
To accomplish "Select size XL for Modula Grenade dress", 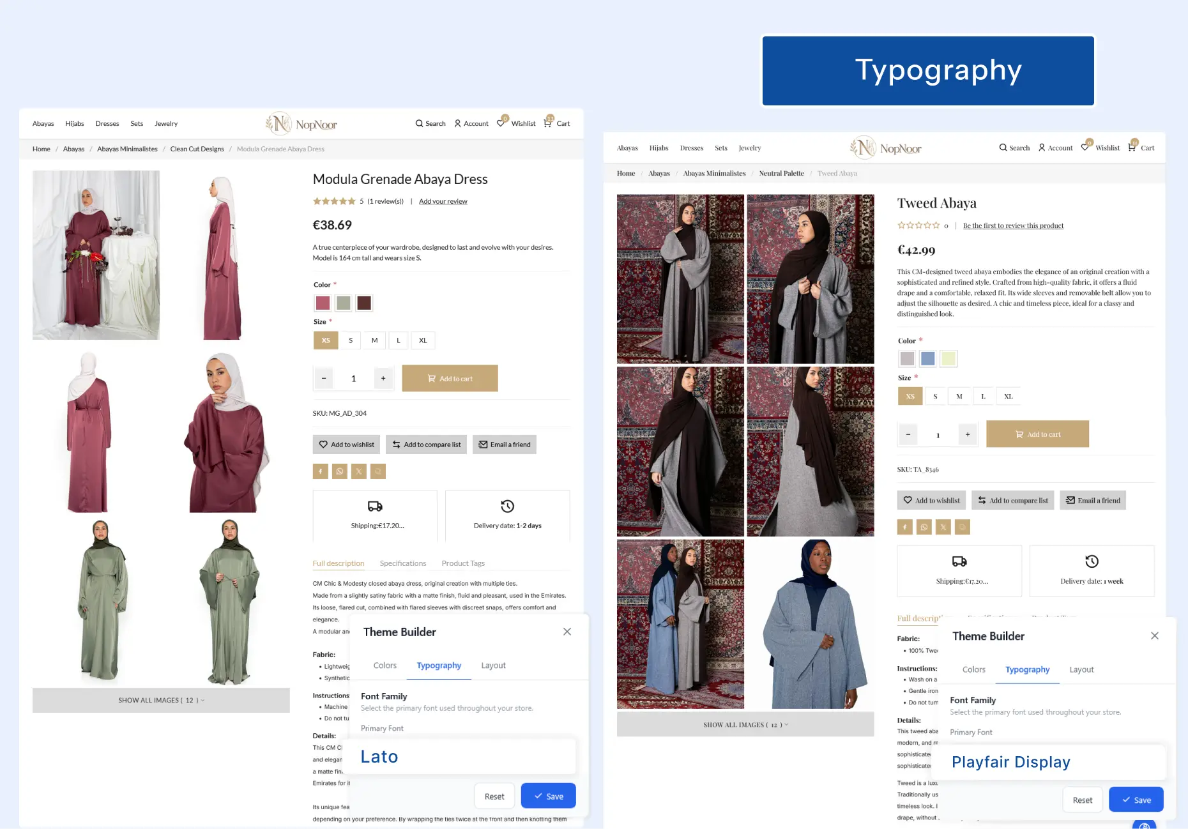I will [423, 340].
